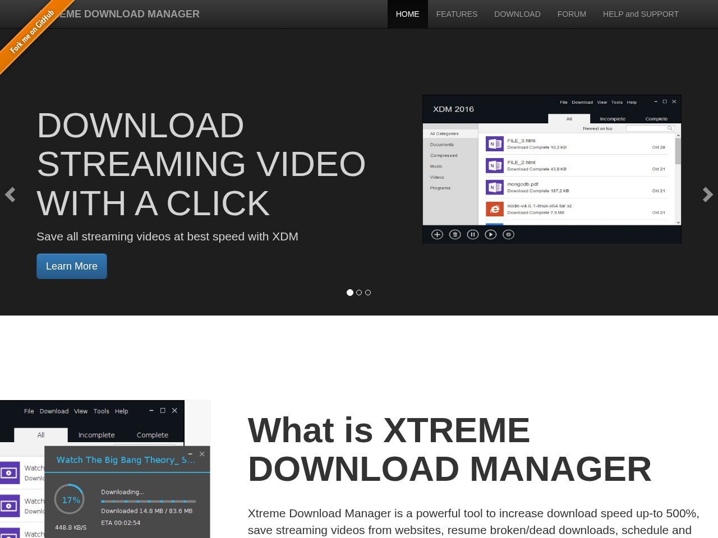Switch to the Incomplete tab in XDM
This screenshot has height=538, width=718.
[613, 119]
